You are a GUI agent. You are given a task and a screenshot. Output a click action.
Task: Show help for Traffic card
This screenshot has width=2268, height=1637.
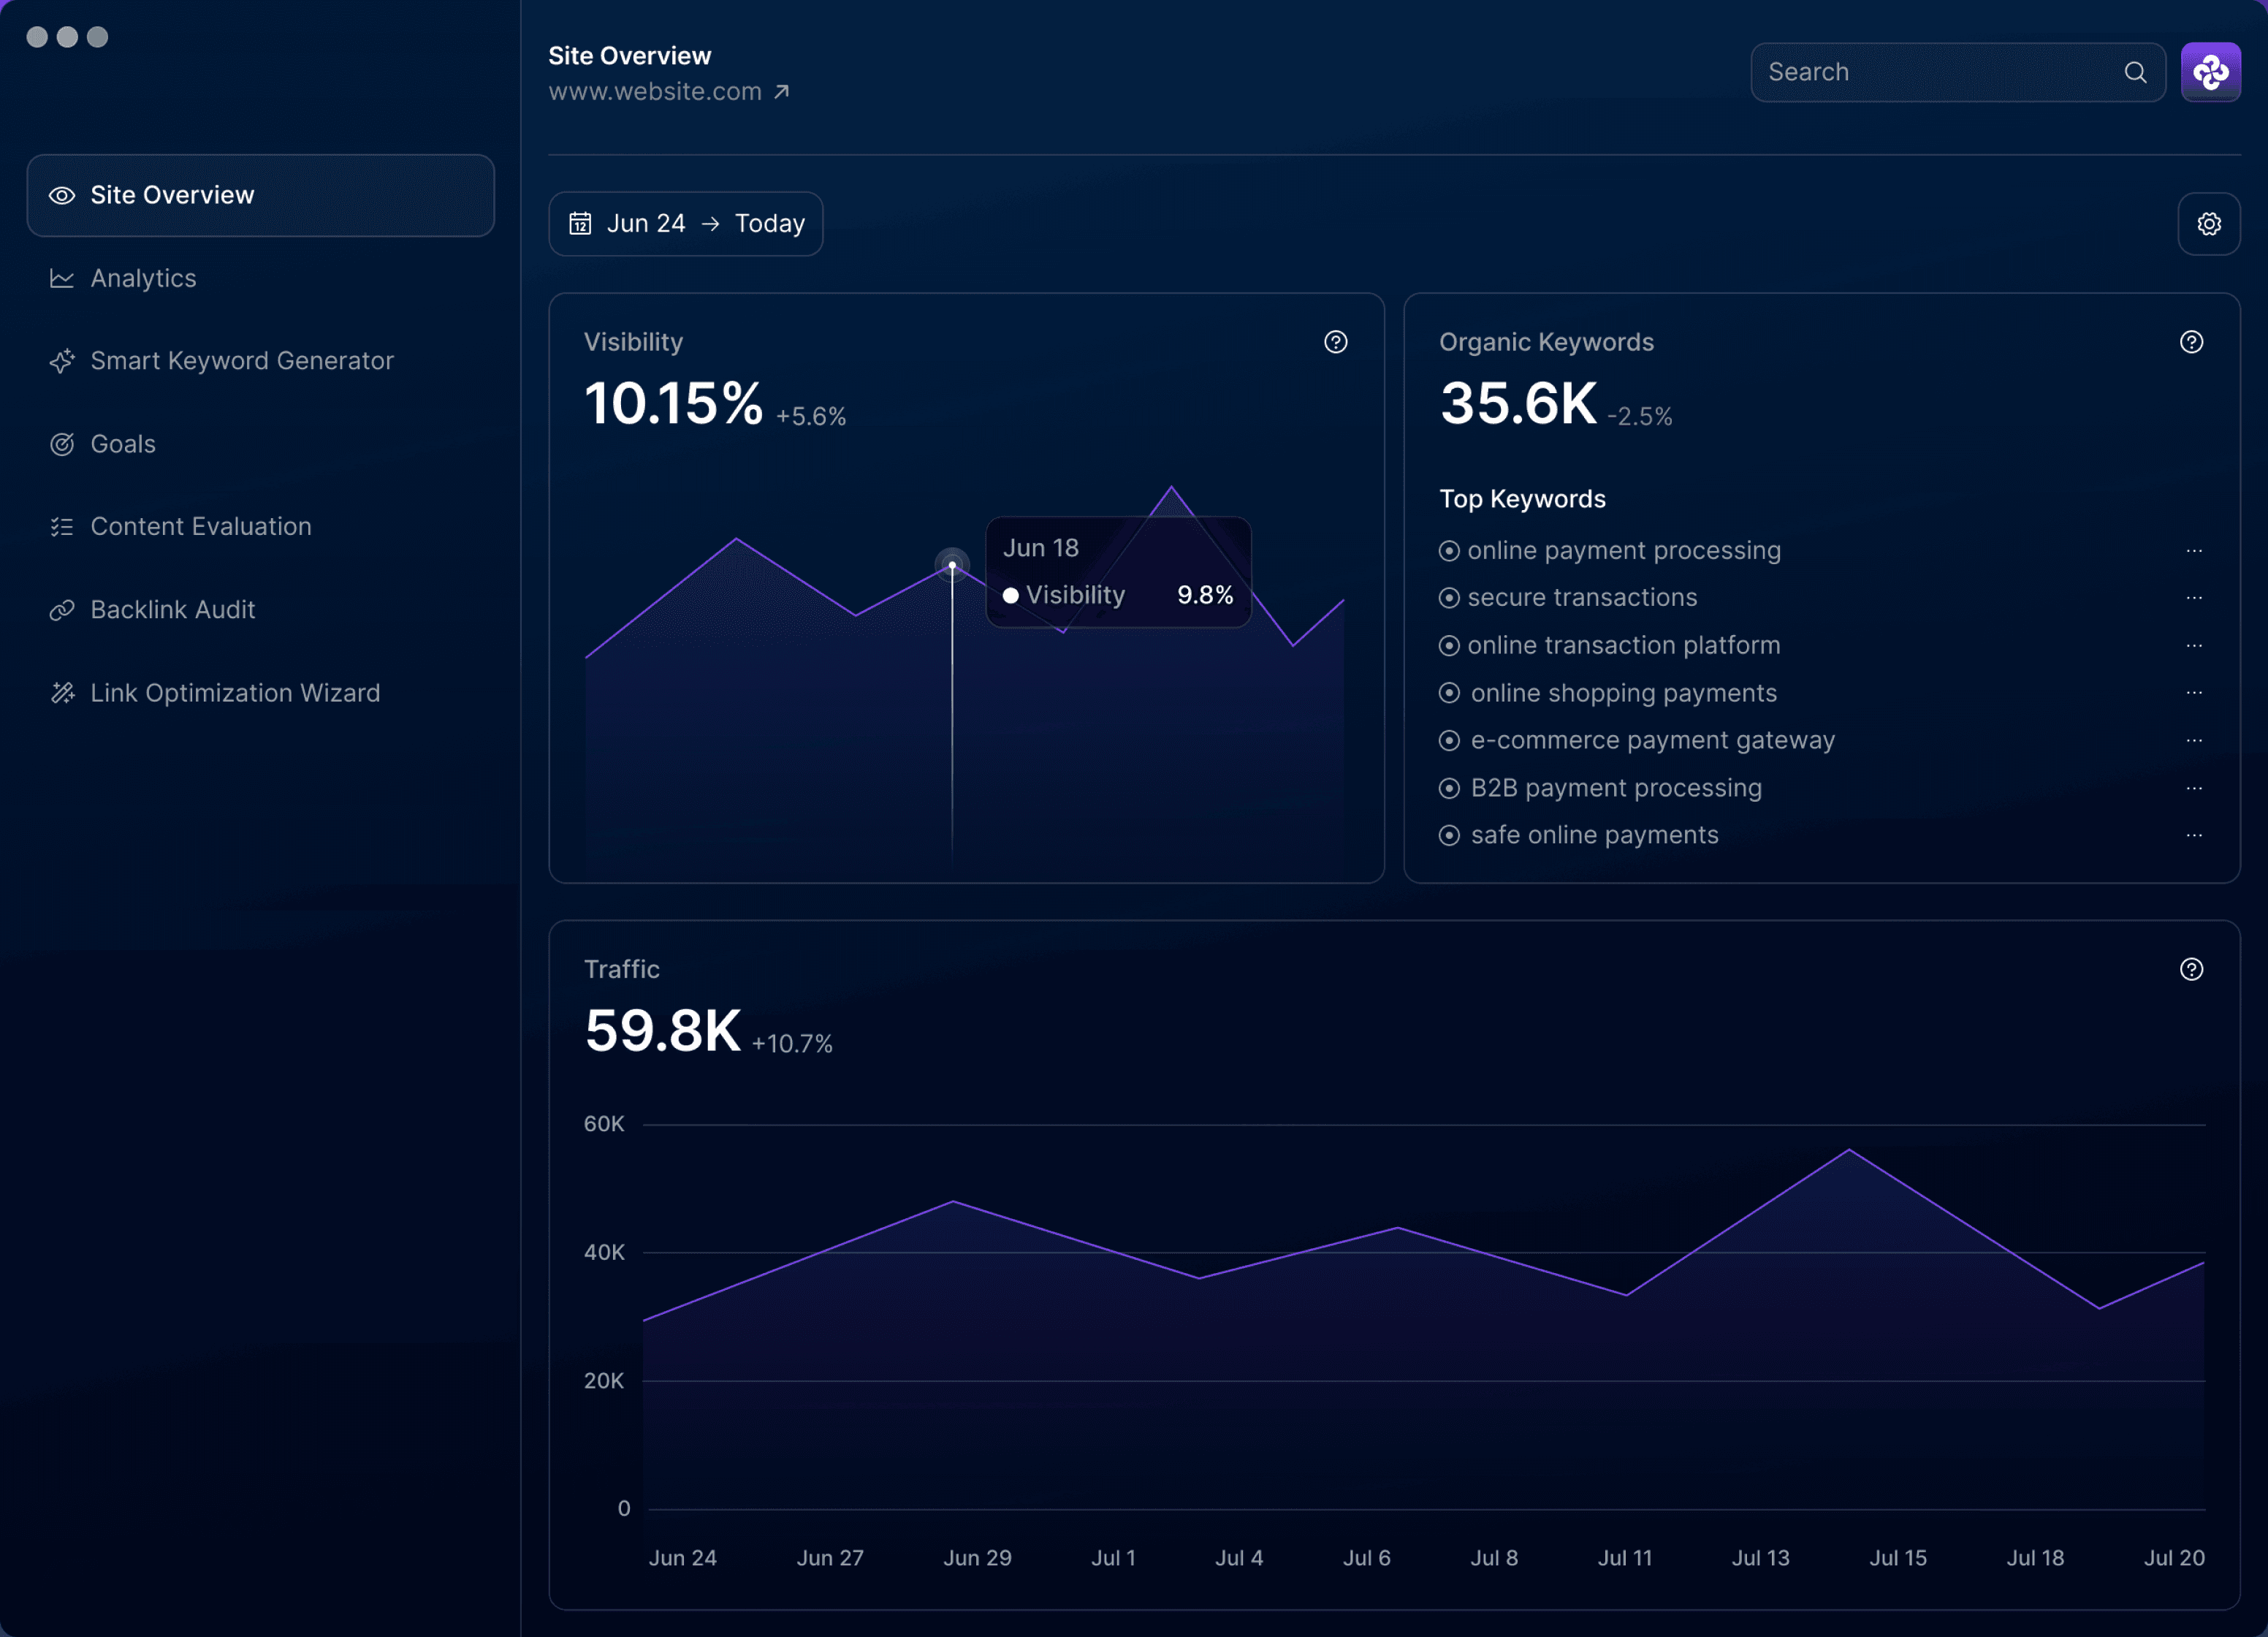[x=2191, y=969]
